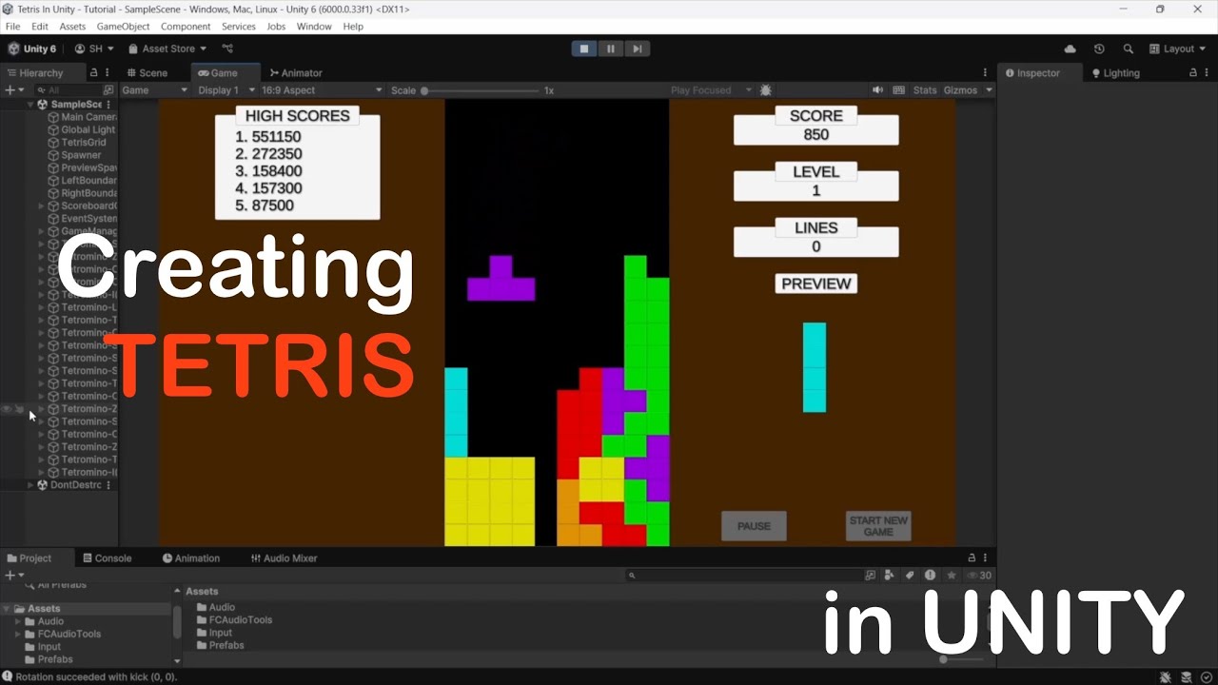The height and width of the screenshot is (685, 1218).
Task: Select the Main Camera object
Action: point(83,117)
